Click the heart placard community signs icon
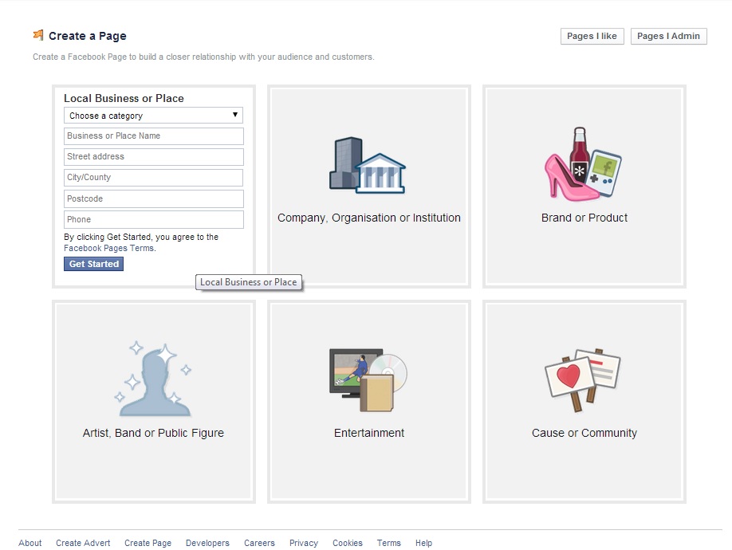Viewport: 732px width, 550px height. [583, 379]
